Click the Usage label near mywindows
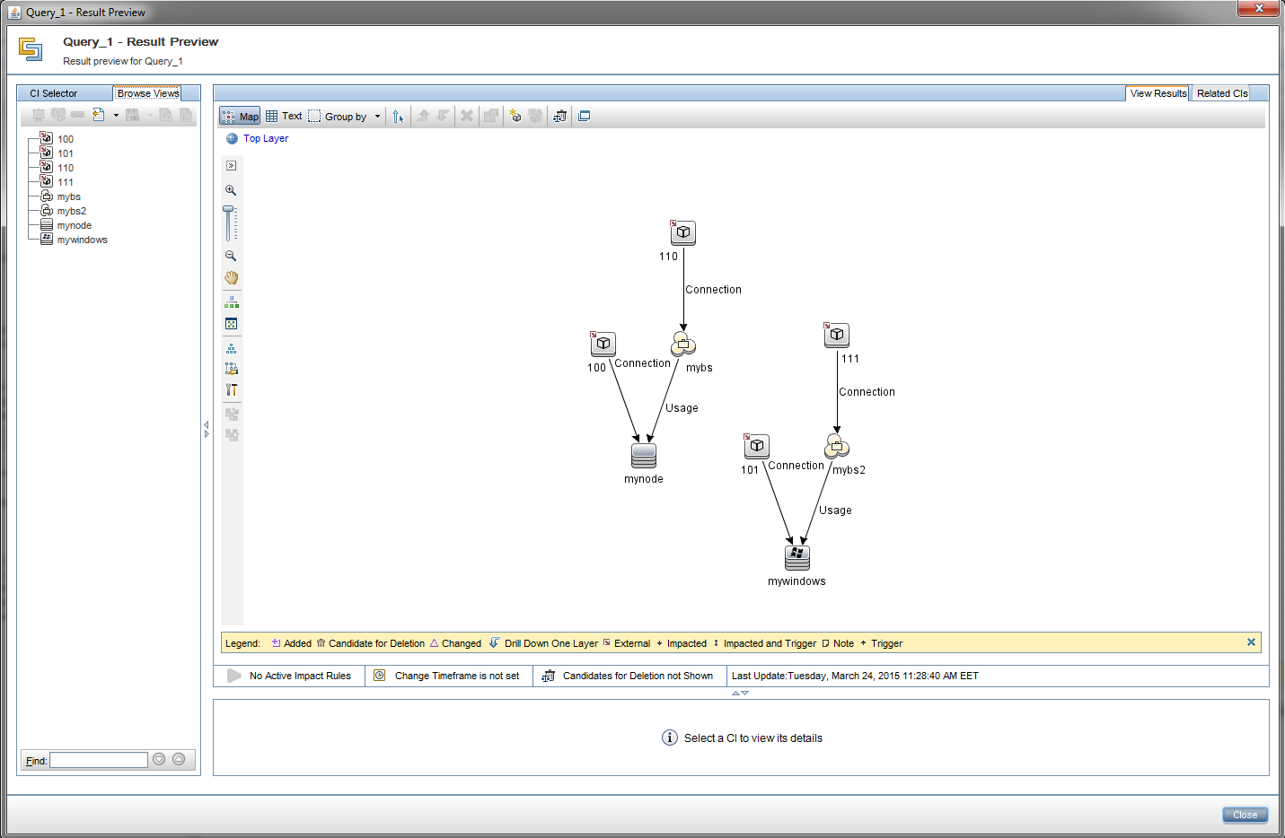This screenshot has height=838, width=1285. click(835, 511)
